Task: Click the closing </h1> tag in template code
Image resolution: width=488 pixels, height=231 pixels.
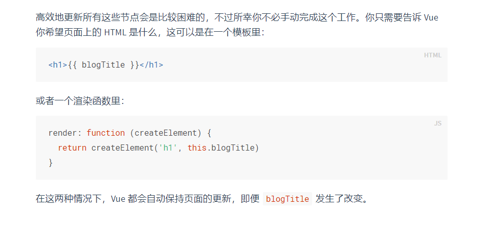Action: [151, 65]
